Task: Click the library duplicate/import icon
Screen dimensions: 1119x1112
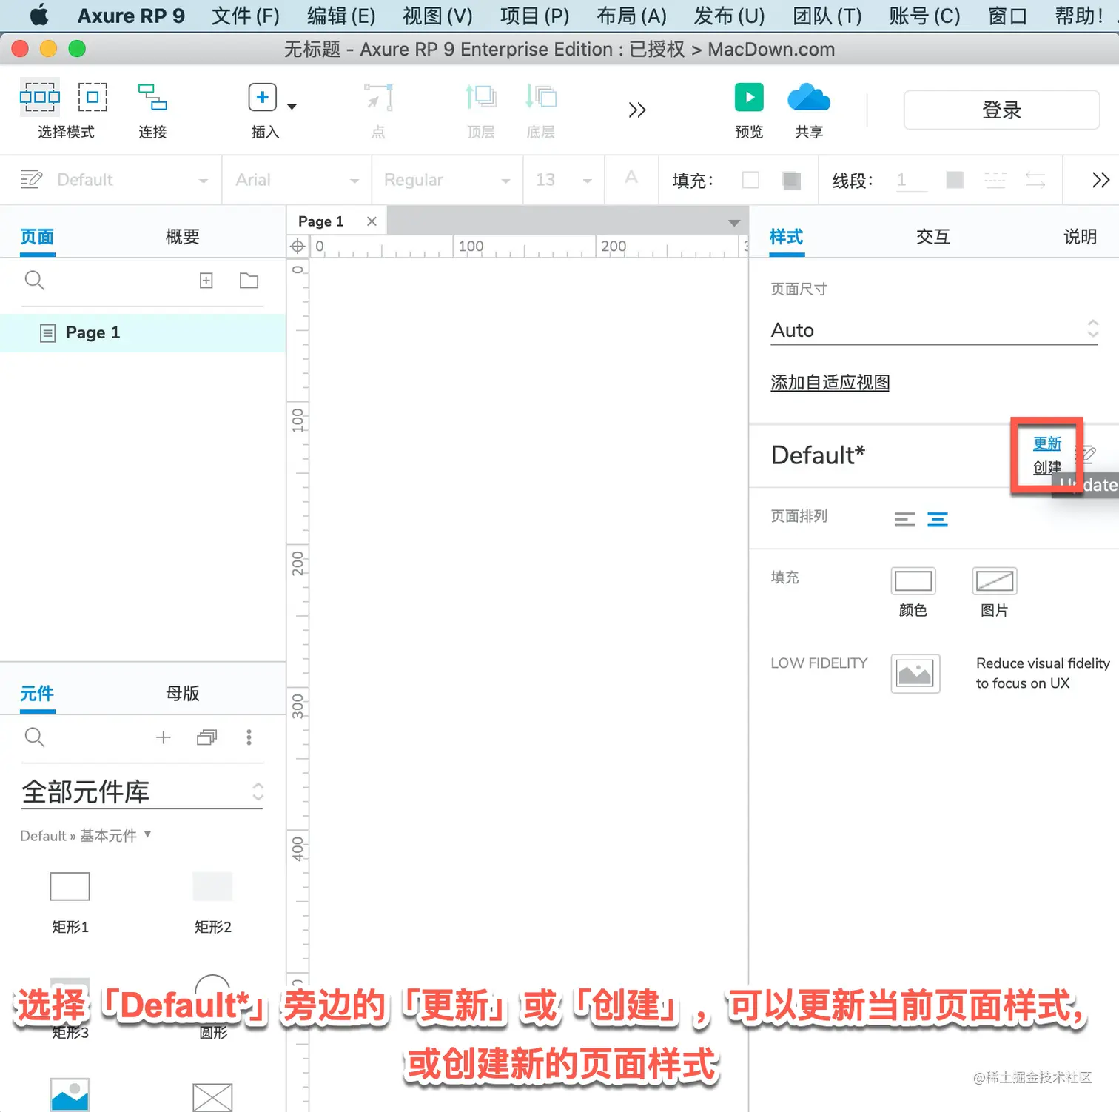Action: point(207,737)
